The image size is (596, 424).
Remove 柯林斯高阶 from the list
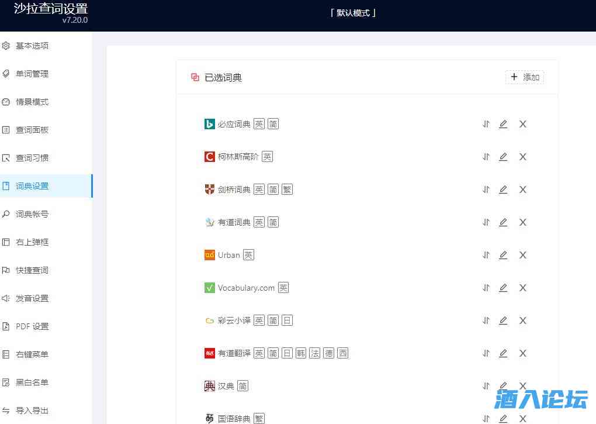point(522,157)
